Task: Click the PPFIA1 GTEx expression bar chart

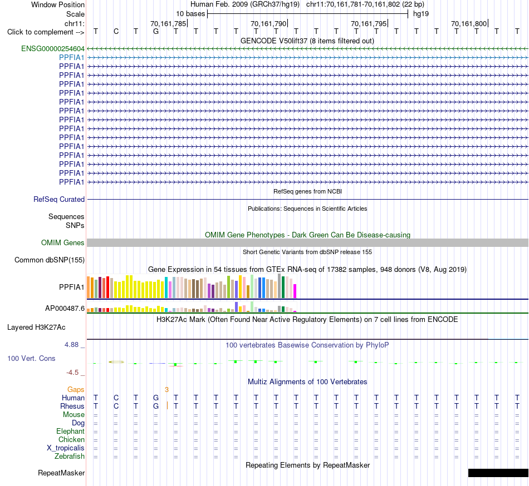Action: pos(192,286)
